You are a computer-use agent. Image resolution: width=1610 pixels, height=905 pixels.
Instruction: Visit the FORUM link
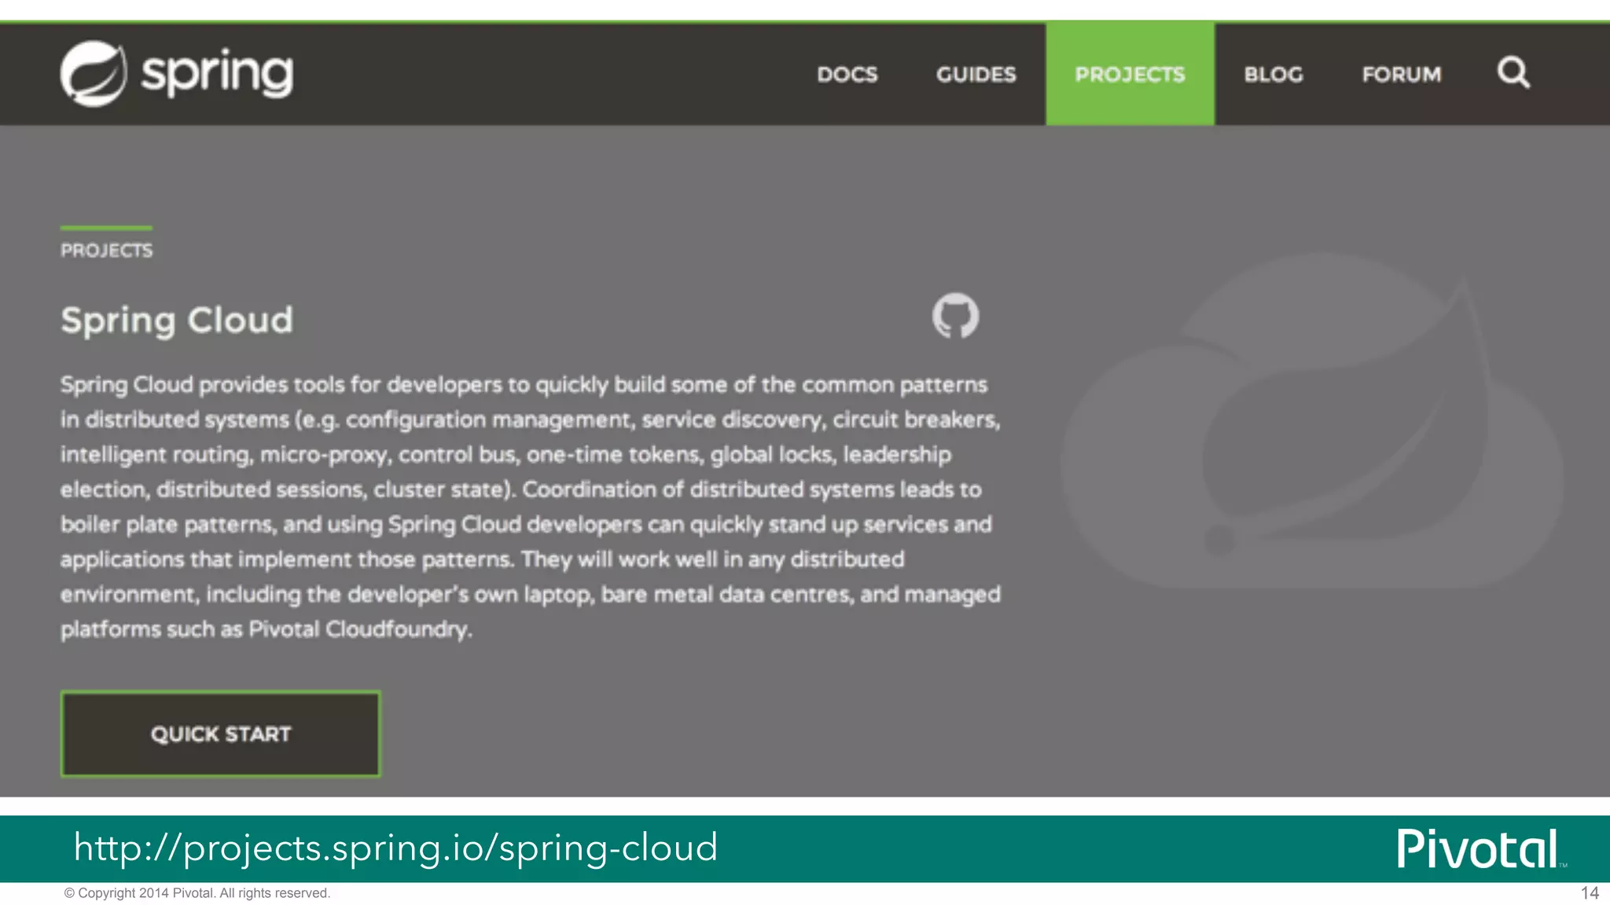click(x=1402, y=75)
